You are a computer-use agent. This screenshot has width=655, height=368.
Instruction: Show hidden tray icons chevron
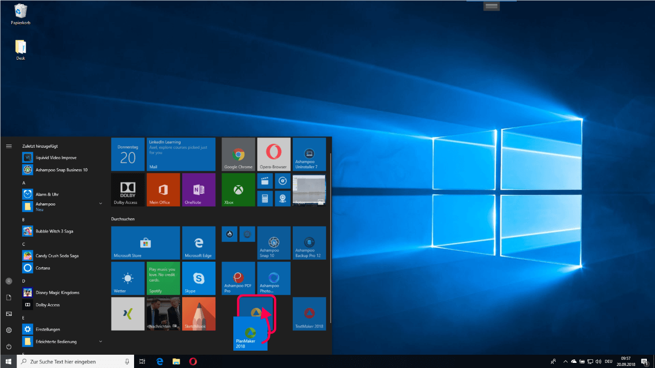(565, 361)
